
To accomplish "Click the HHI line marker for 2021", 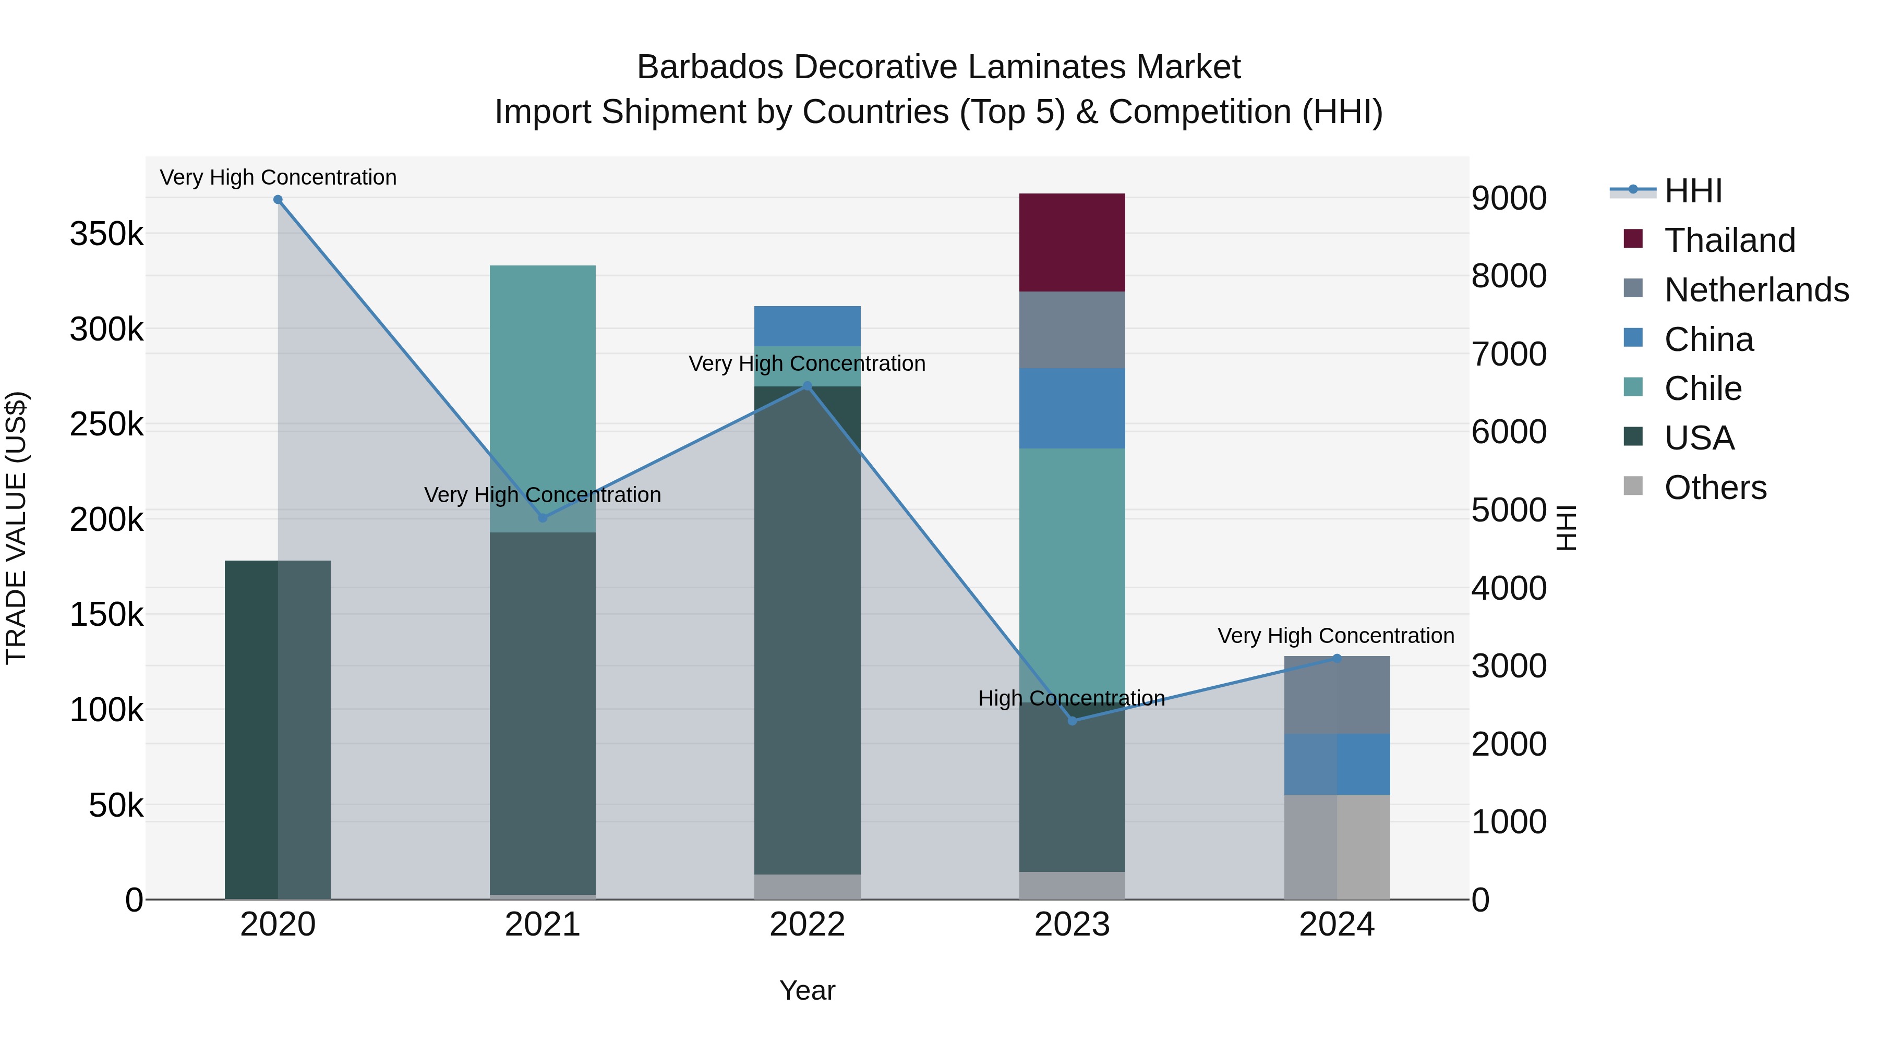I will pyautogui.click(x=543, y=517).
